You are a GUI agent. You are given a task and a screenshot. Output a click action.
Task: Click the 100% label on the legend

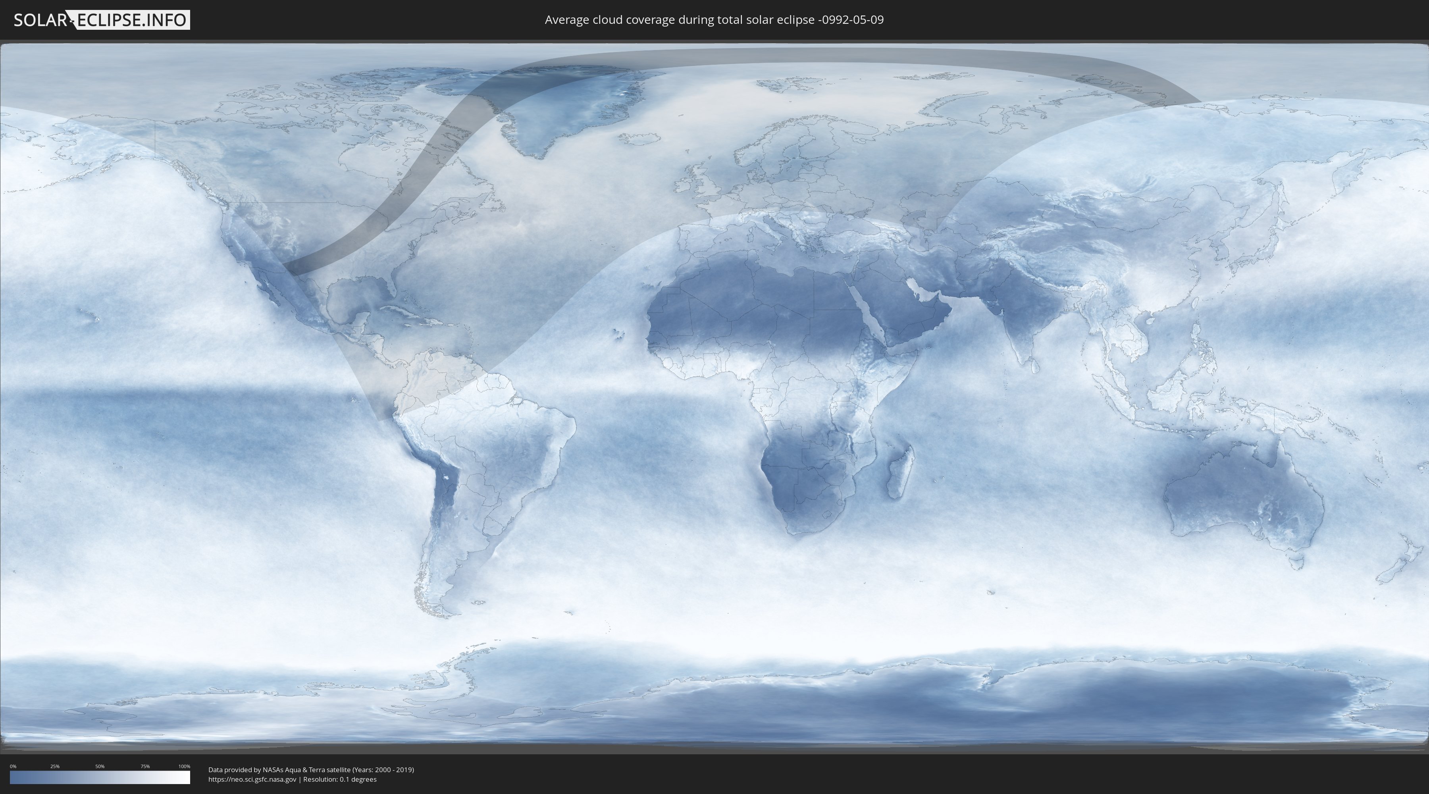pyautogui.click(x=184, y=766)
